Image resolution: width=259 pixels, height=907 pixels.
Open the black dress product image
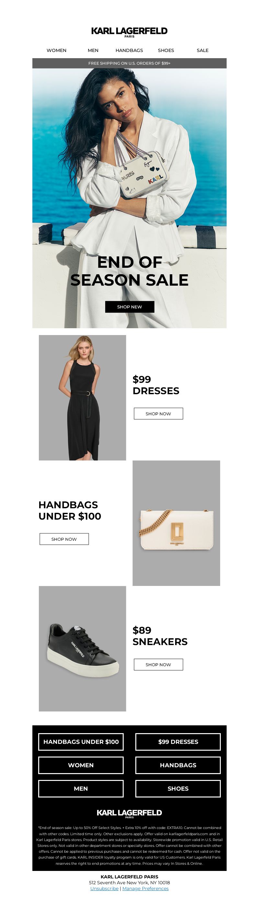pos(83,397)
